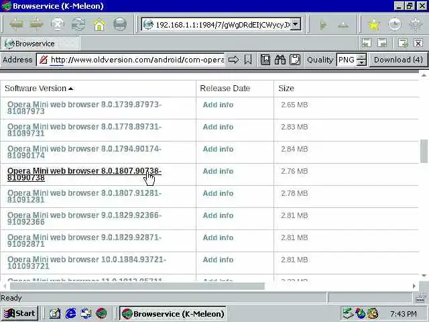Click the clipboard icon

click(295, 60)
